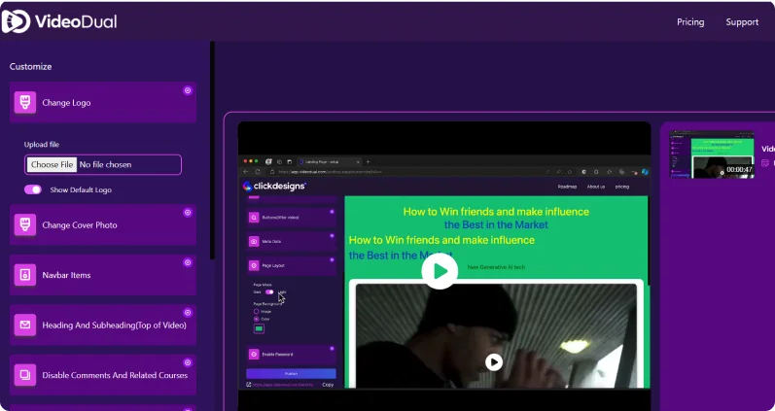Go to Support in the top navigation
775x411 pixels.
pos(742,22)
